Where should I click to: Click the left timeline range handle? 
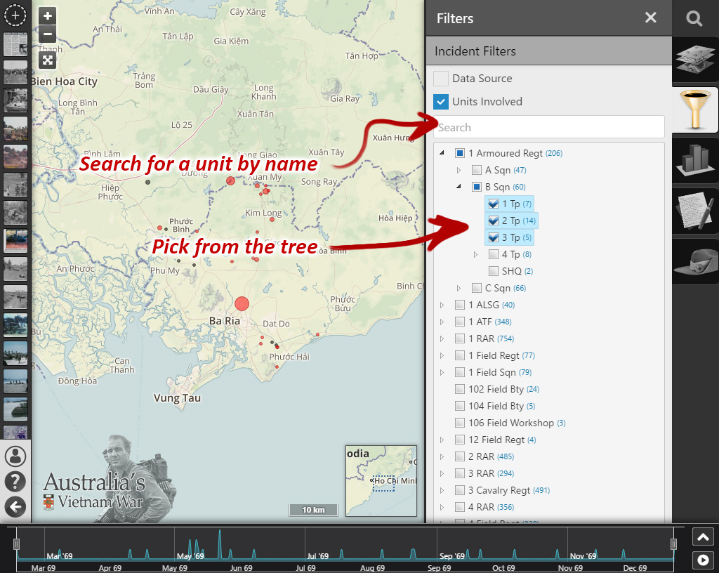(17, 544)
